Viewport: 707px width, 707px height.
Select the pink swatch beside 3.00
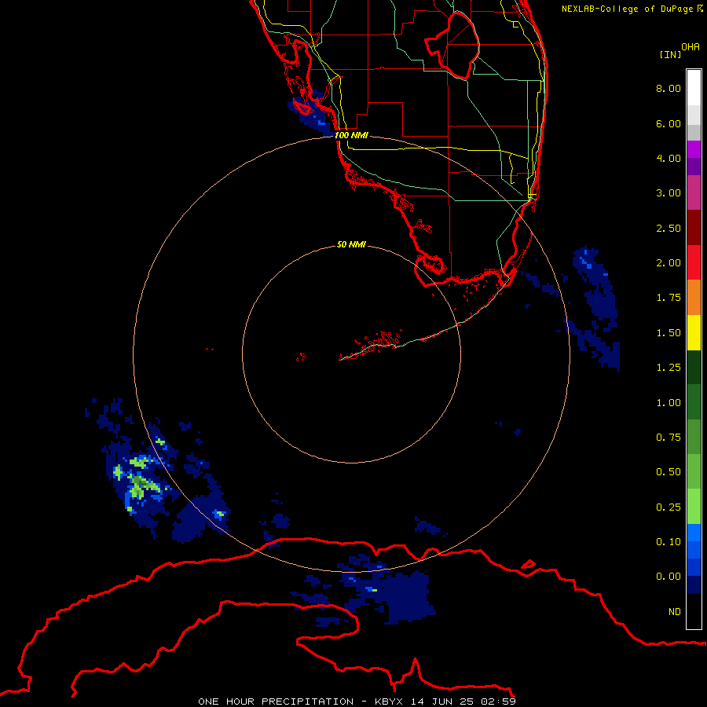tap(694, 192)
